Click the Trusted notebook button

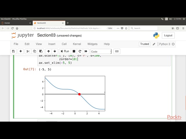click(144, 44)
